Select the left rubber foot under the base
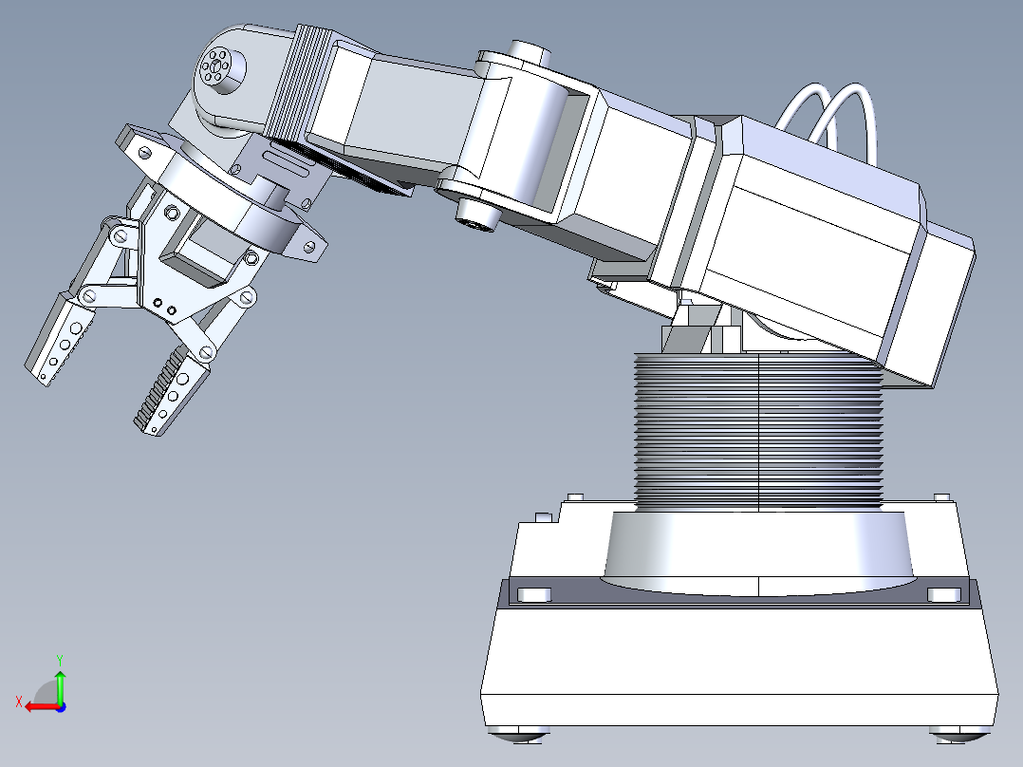The height and width of the screenshot is (767, 1023). (x=519, y=734)
